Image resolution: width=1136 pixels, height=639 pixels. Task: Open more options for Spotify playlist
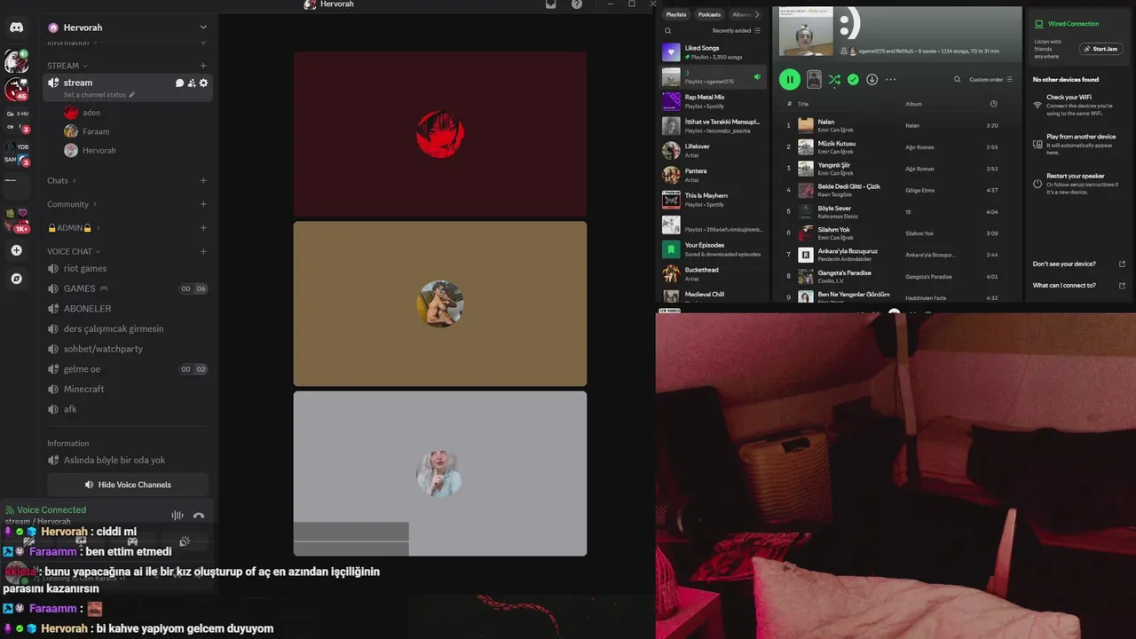pyautogui.click(x=890, y=80)
